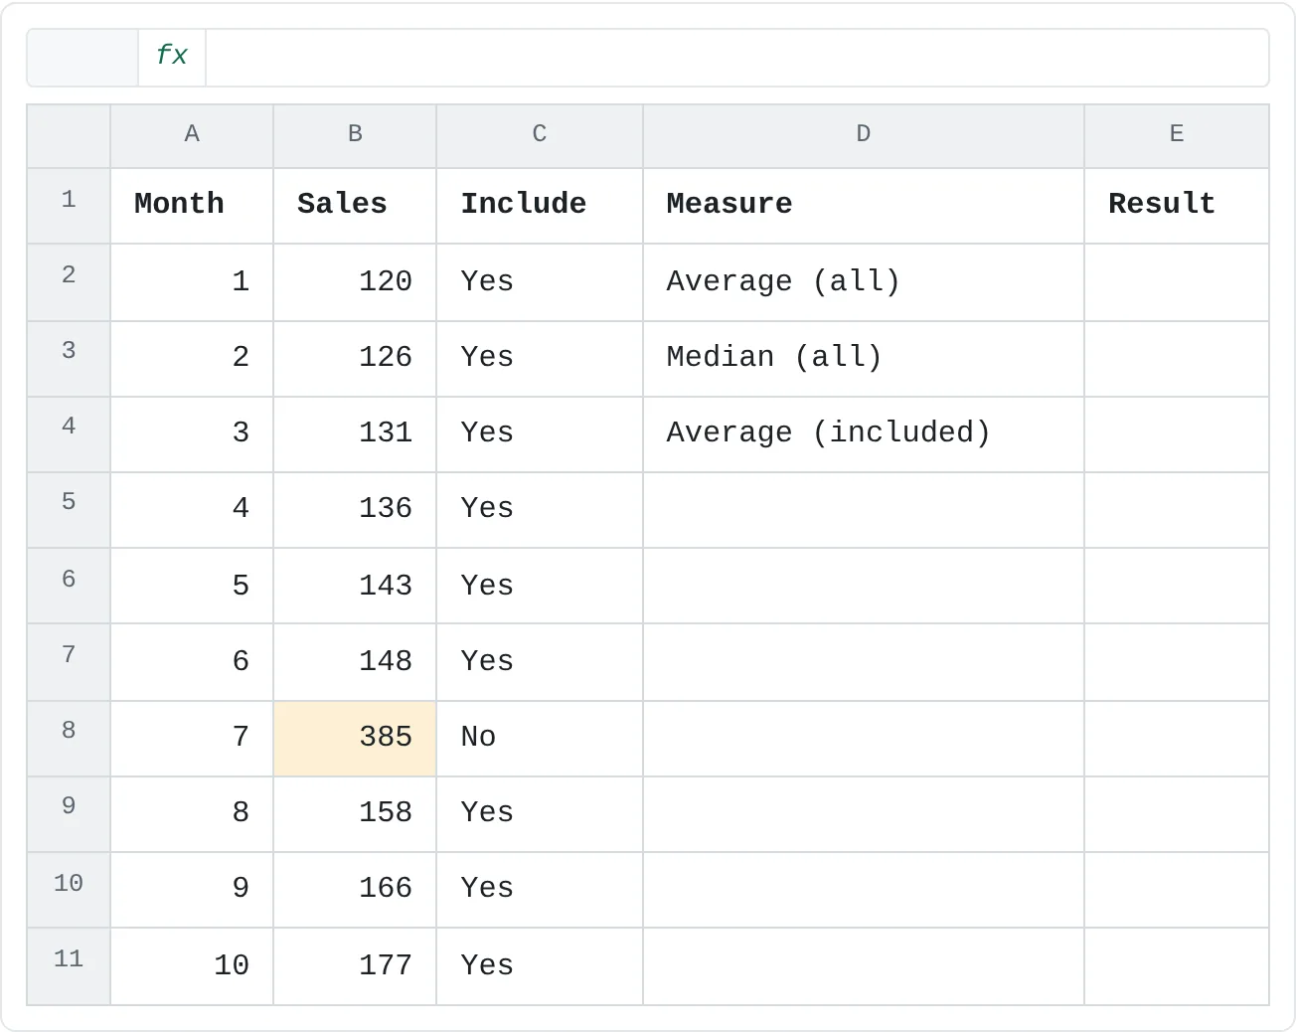Select row header 11

pyautogui.click(x=69, y=966)
